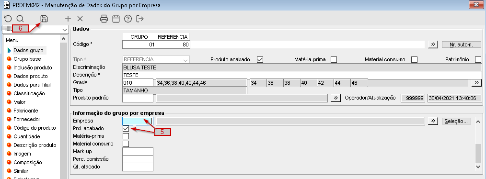486x179 pixels.
Task: Delete the record with the X icon
Action: pos(80,19)
